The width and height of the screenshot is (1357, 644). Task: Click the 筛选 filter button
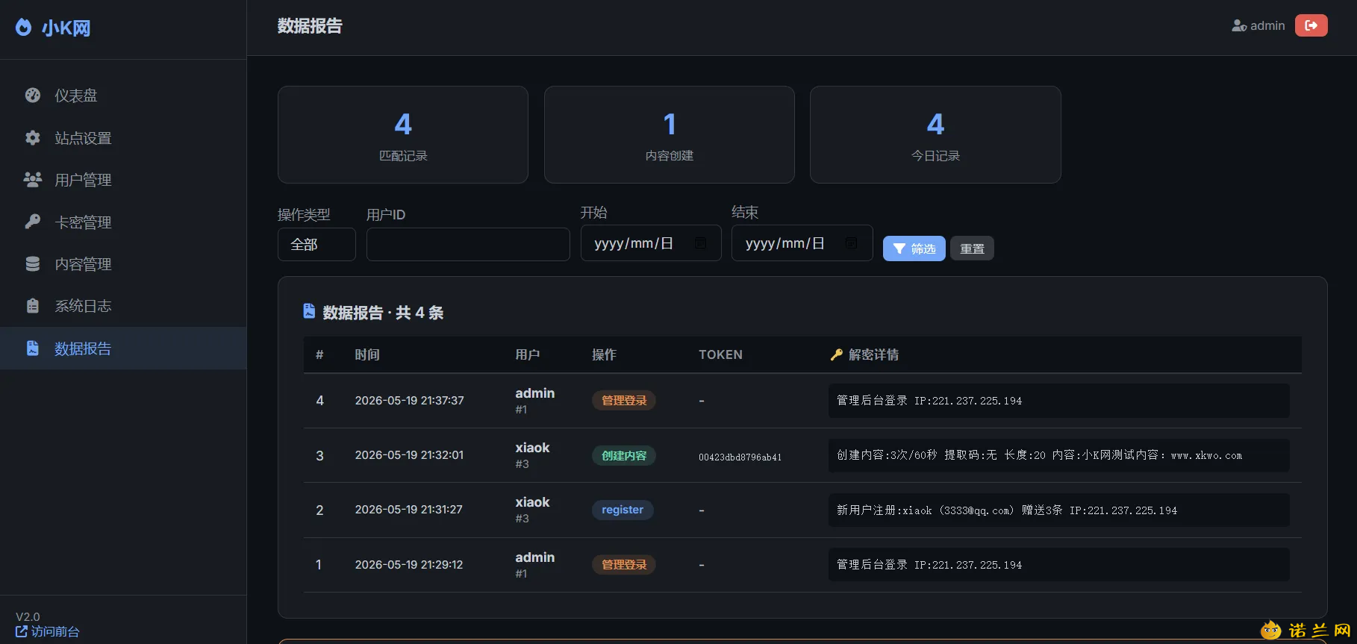tap(914, 248)
